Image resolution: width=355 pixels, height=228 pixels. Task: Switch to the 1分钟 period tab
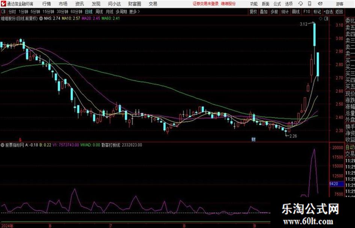click(x=23, y=12)
